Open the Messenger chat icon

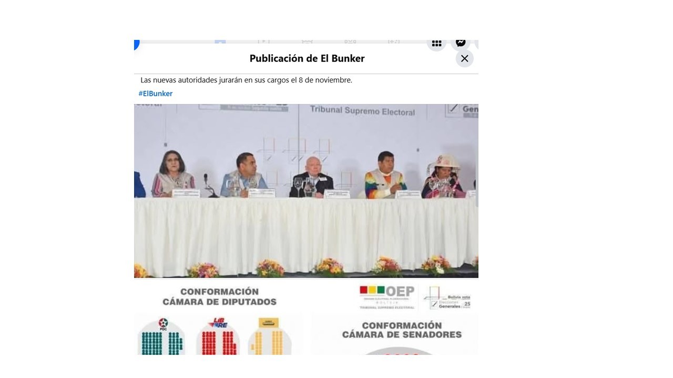[461, 43]
